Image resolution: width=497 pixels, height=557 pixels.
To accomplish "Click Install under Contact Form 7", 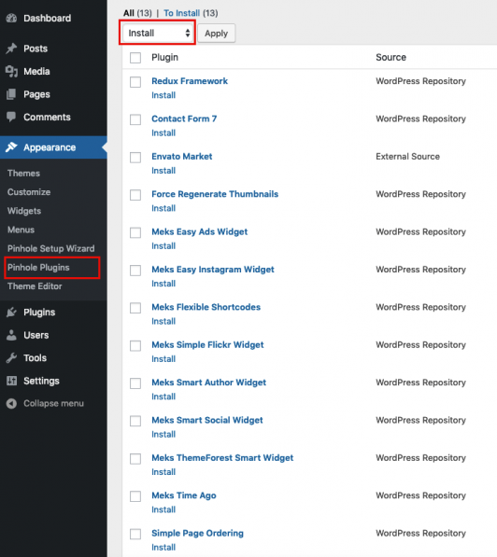I will tap(163, 132).
